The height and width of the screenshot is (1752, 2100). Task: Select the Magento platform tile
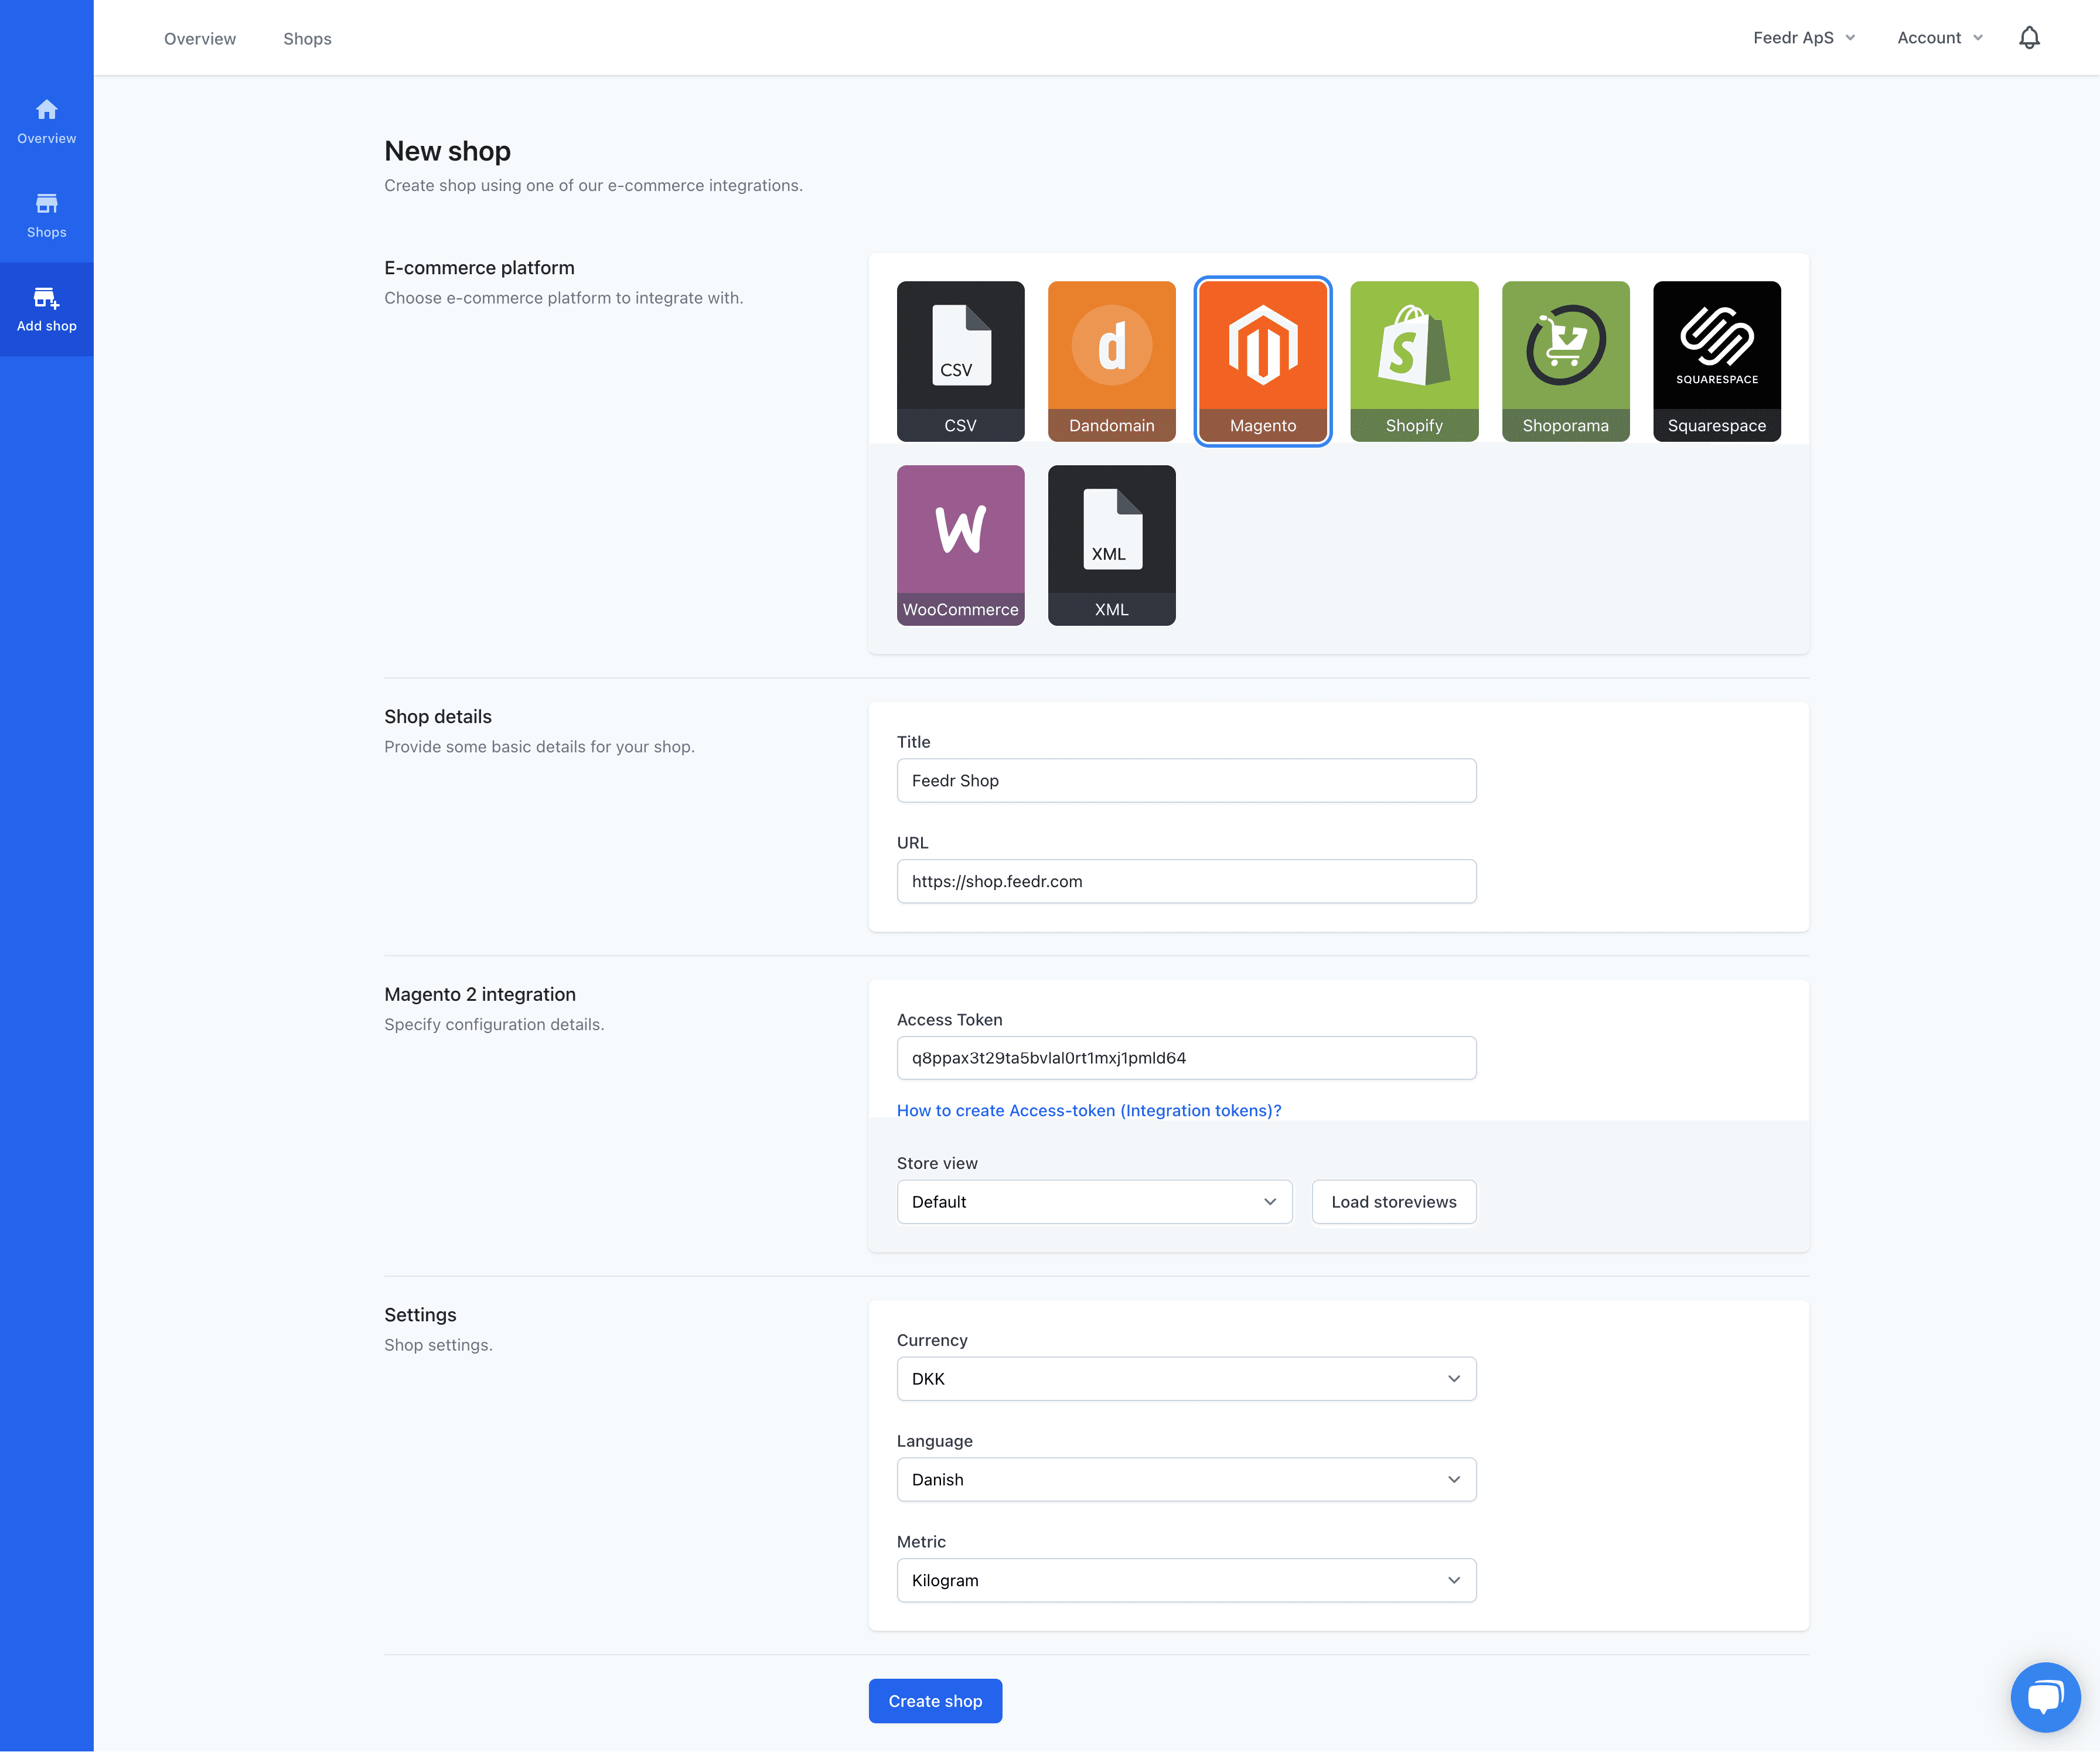(x=1263, y=360)
